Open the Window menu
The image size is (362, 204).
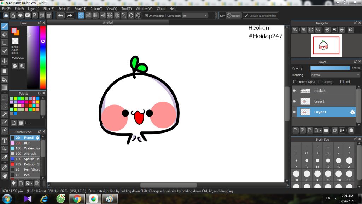144,9
